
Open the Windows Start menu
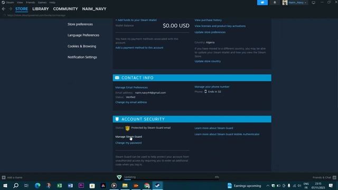[x=5, y=185]
